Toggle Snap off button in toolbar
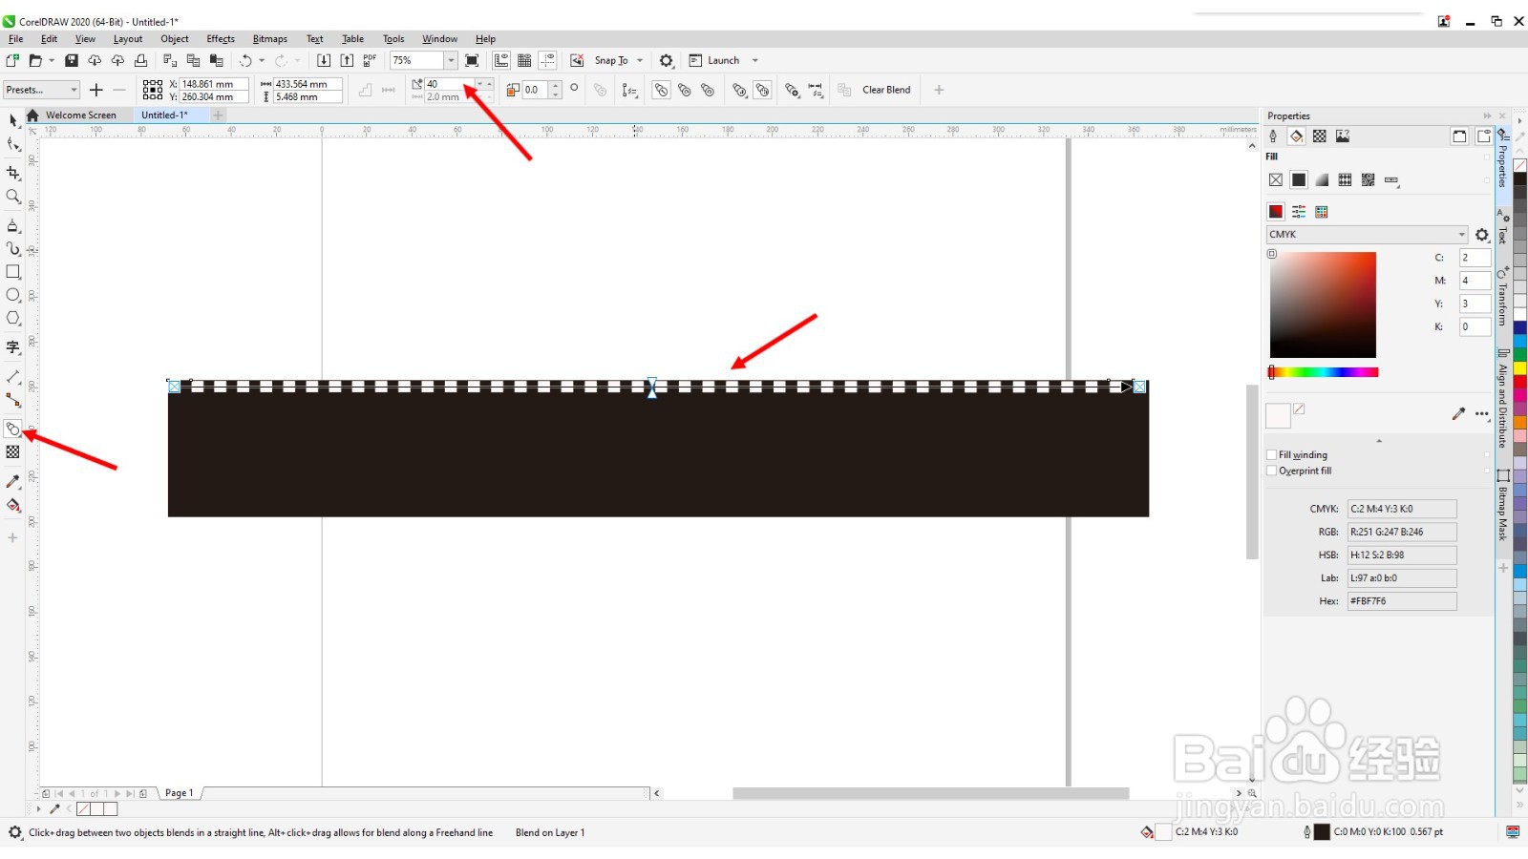 [x=577, y=60]
